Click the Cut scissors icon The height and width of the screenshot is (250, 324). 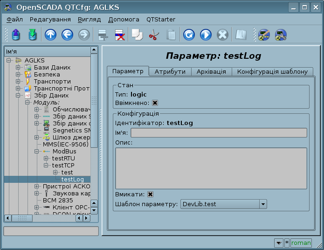(154, 35)
